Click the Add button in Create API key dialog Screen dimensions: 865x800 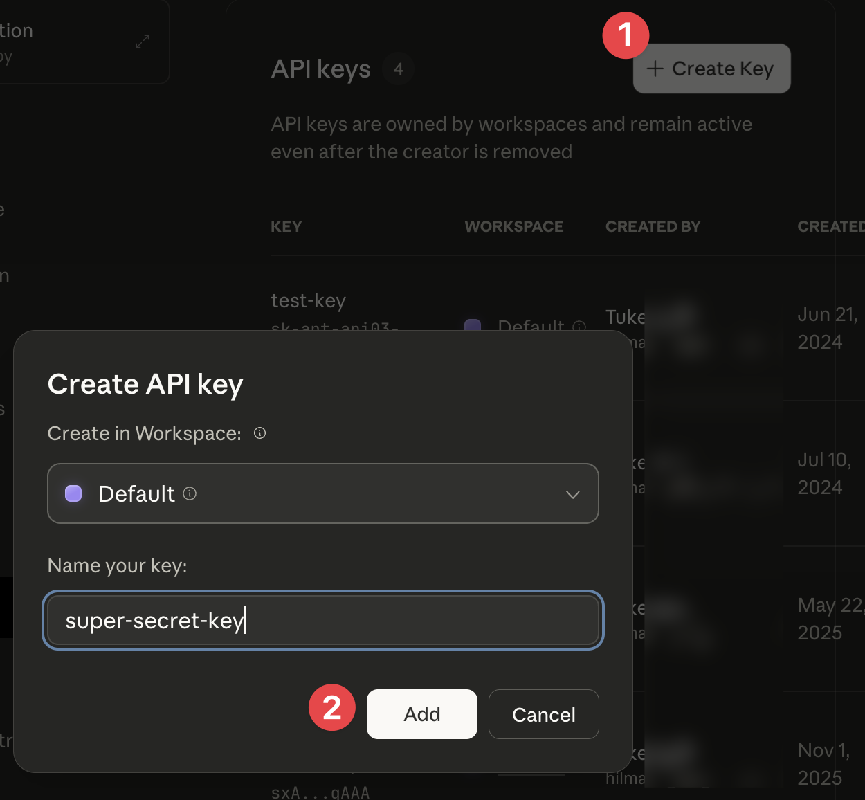point(421,714)
